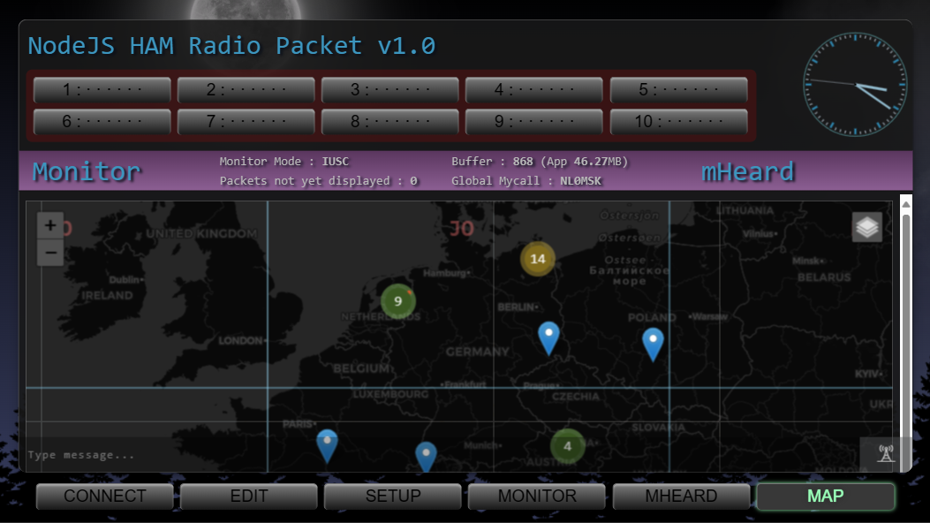Viewport: 930px width, 523px height.
Task: Click the Monitor Mode IUSC value
Action: 335,162
